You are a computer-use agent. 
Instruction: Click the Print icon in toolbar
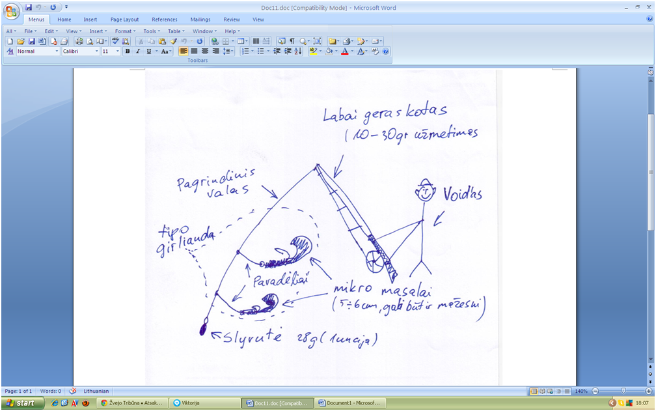[x=79, y=41]
